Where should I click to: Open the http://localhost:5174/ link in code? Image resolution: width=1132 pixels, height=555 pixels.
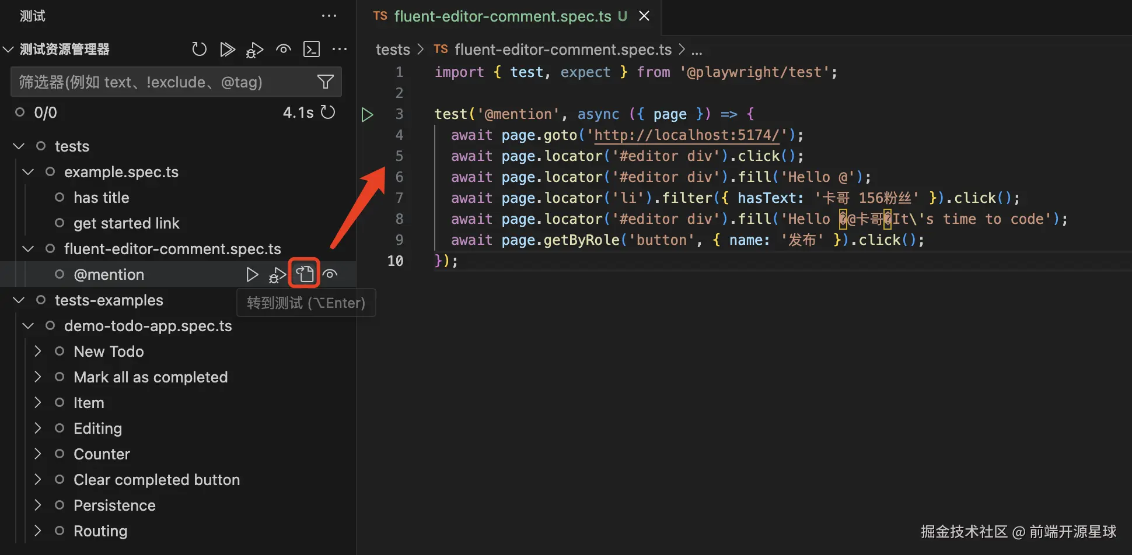coord(687,135)
